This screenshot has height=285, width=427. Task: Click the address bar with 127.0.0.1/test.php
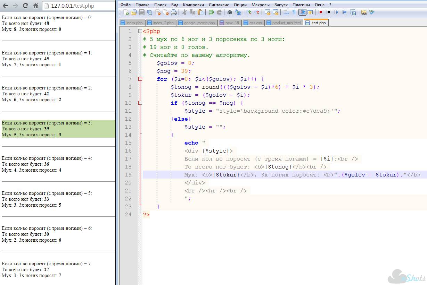click(x=79, y=6)
